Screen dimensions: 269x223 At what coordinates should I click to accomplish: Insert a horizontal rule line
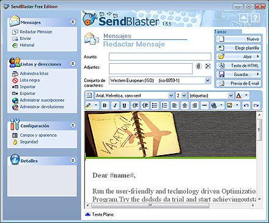click(x=204, y=105)
